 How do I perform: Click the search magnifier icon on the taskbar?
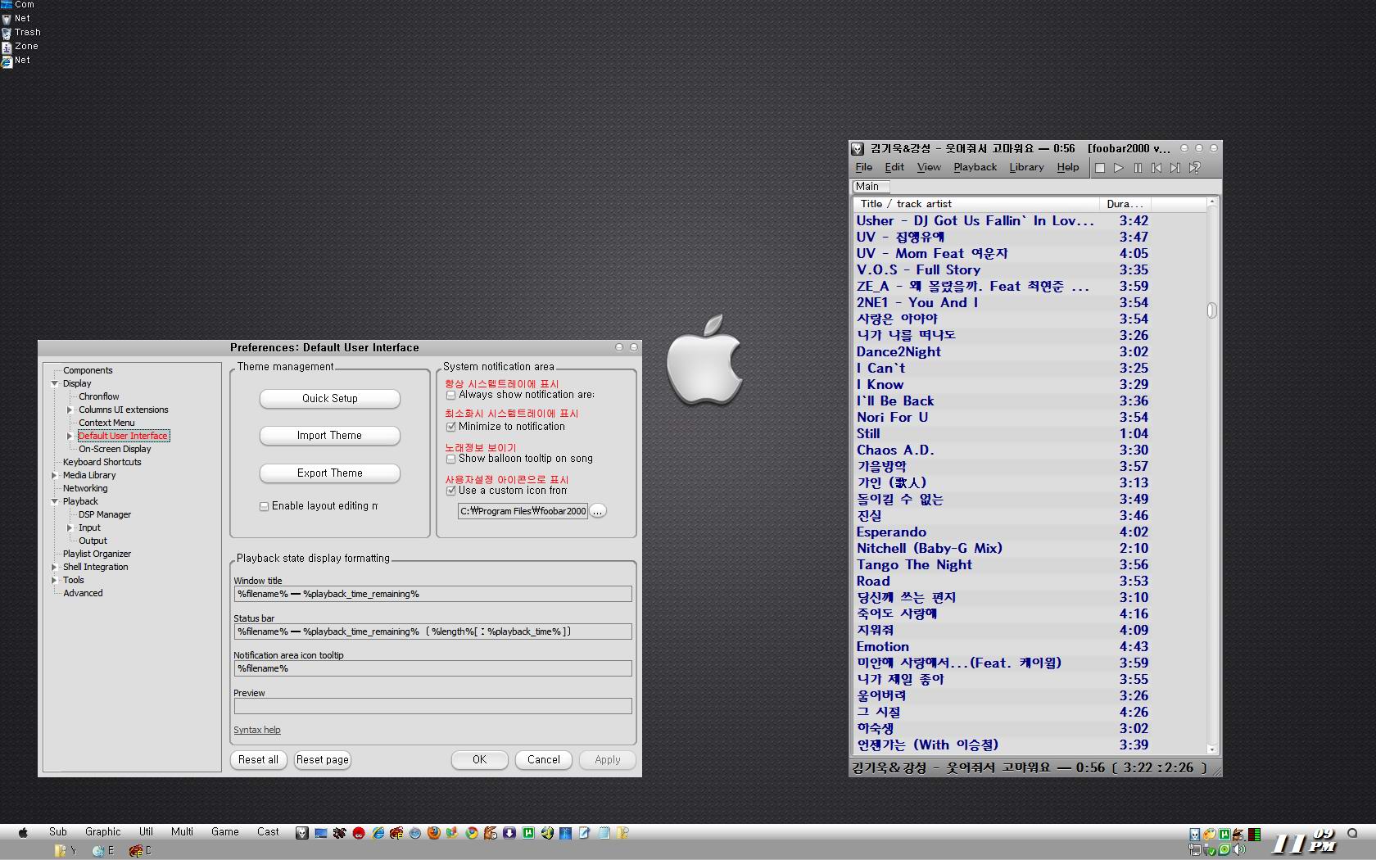point(1352,833)
